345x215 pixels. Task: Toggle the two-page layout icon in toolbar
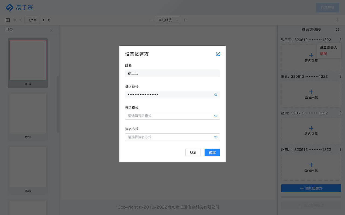click(x=8, y=20)
